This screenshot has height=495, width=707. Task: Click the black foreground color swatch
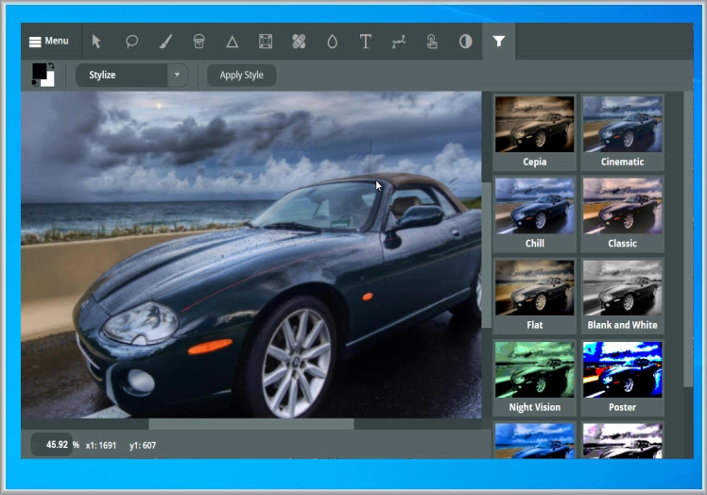coord(39,71)
